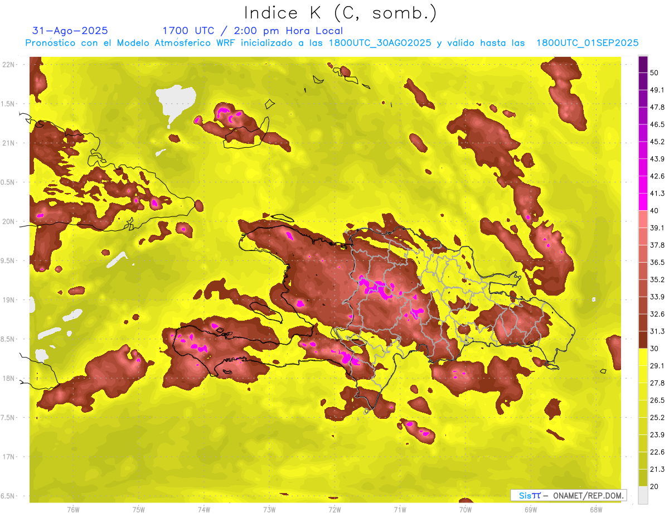Click the map title "Indice K (C, somb.)"
The height and width of the screenshot is (517, 669).
(340, 12)
